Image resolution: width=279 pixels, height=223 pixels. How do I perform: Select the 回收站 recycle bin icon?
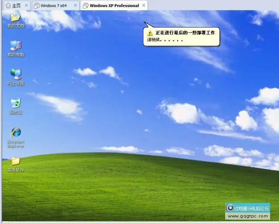[x=16, y=103]
